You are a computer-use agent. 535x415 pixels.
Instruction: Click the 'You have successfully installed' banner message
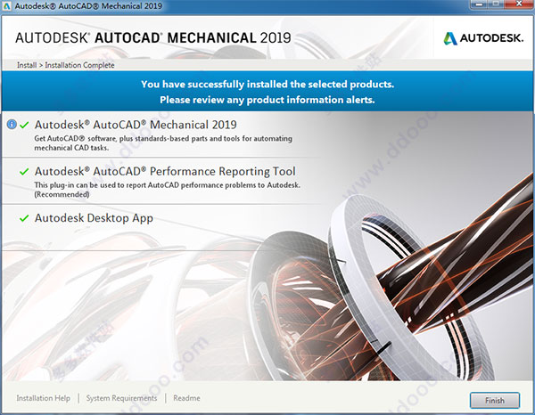tap(267, 85)
